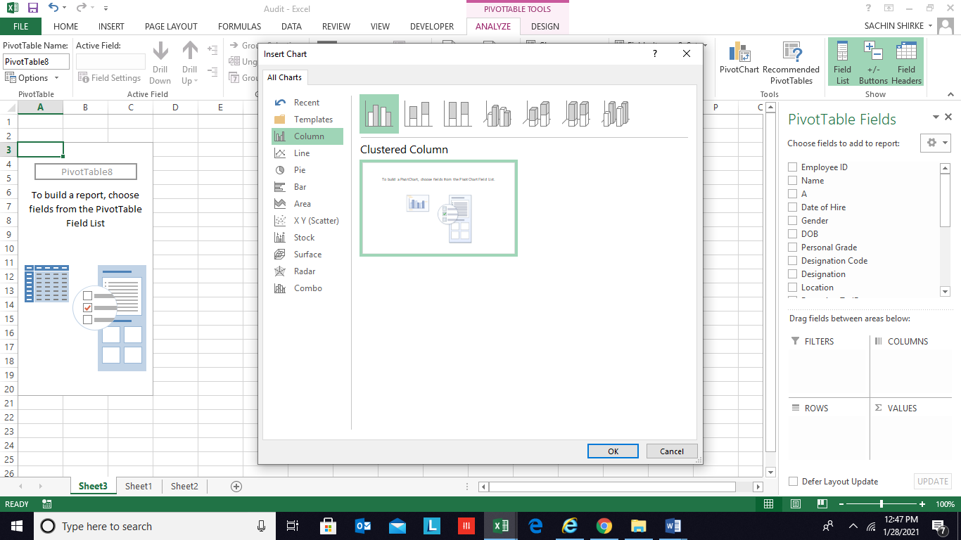The height and width of the screenshot is (540, 961).
Task: Click the Windows Start button
Action: tap(16, 526)
